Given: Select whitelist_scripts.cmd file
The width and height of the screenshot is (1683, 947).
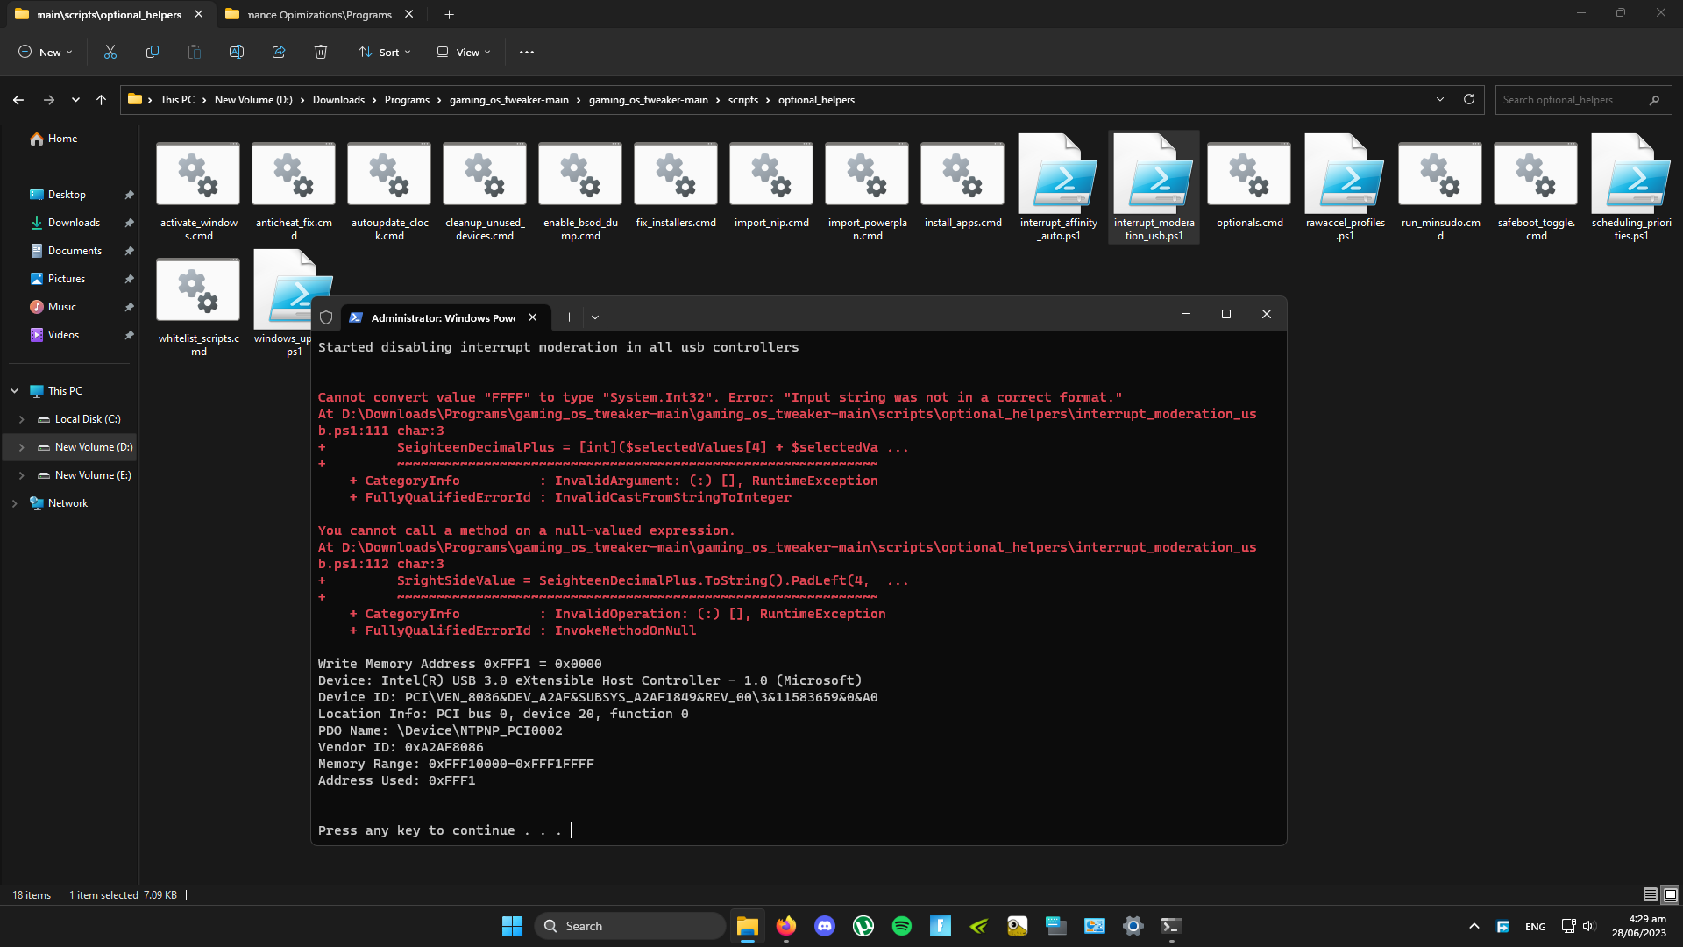Looking at the screenshot, I should 199,303.
